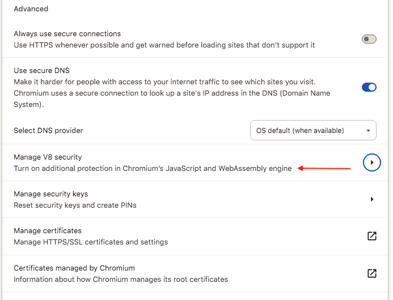Open Manage V8 security with its arrow
The height and width of the screenshot is (300, 393).
coord(372,162)
